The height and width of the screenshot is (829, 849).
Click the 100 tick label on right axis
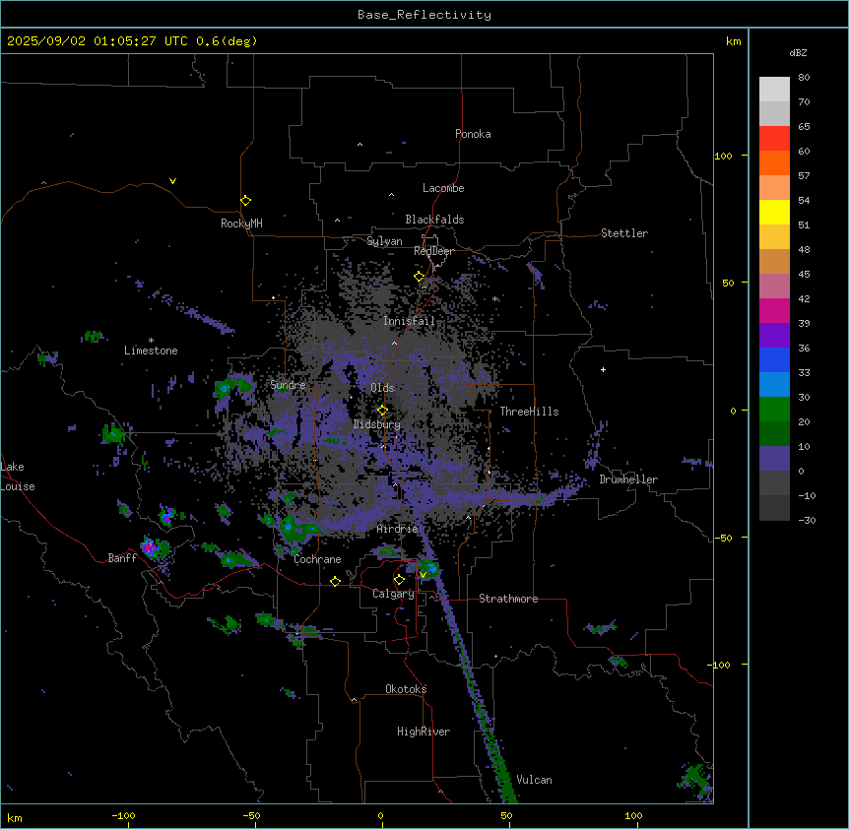[x=723, y=156]
